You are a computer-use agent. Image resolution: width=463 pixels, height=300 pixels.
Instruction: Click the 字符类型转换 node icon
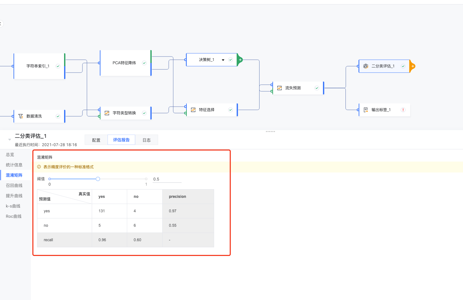pyautogui.click(x=107, y=113)
